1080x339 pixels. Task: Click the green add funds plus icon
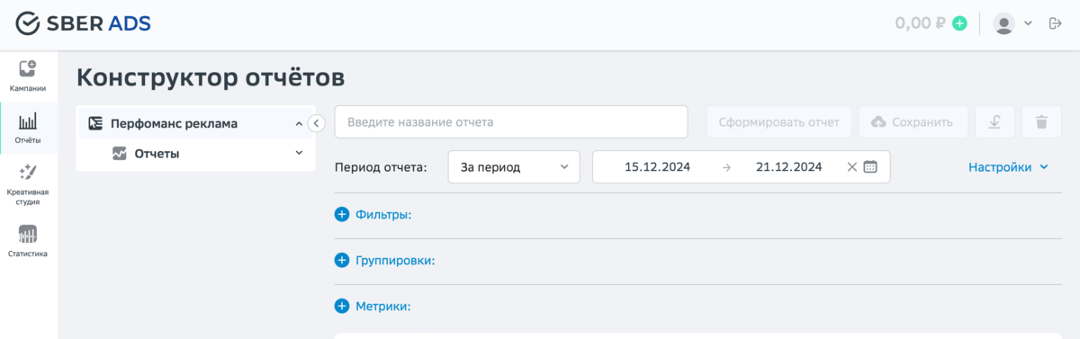click(x=959, y=23)
